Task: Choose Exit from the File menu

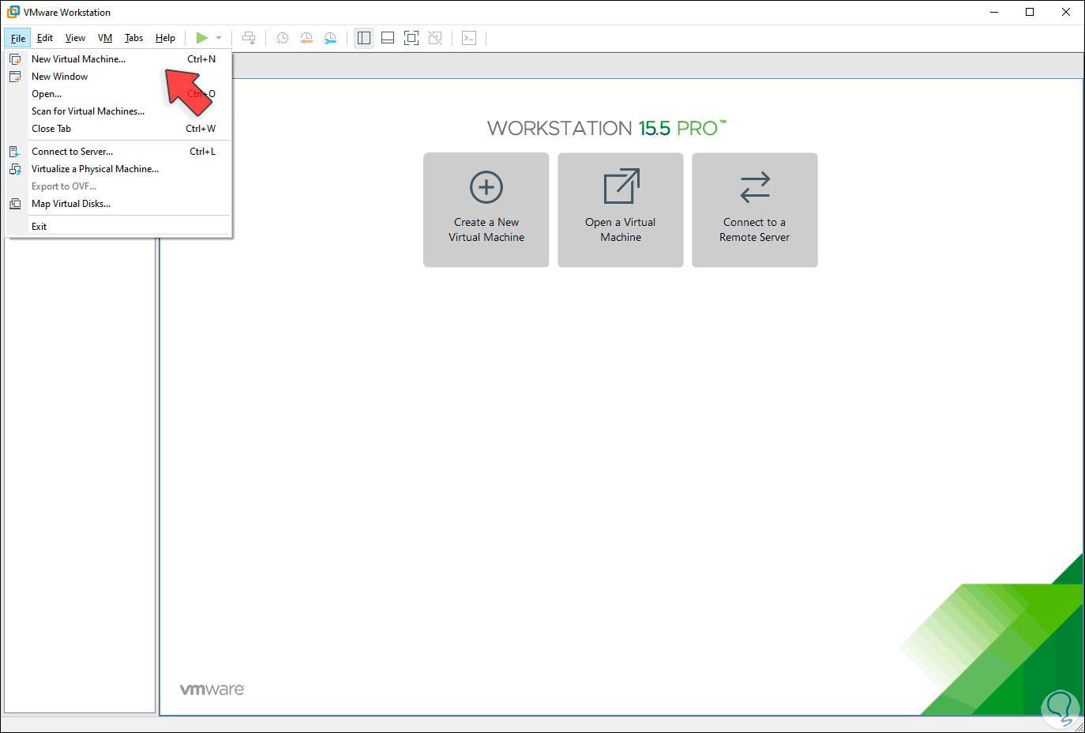Action: (x=118, y=227)
